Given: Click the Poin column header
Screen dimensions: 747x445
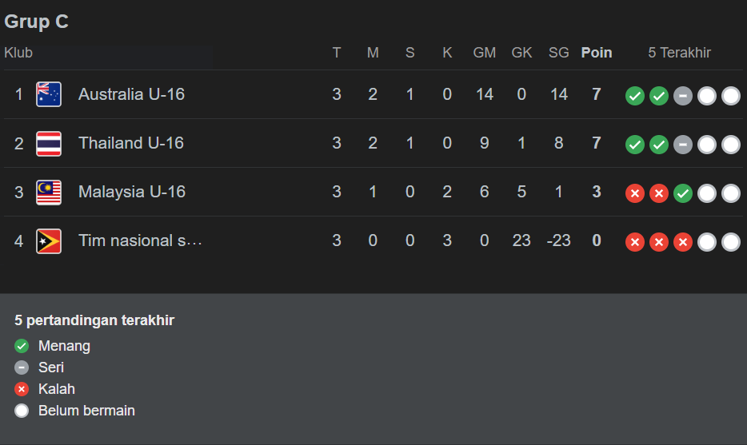Looking at the screenshot, I should (597, 53).
